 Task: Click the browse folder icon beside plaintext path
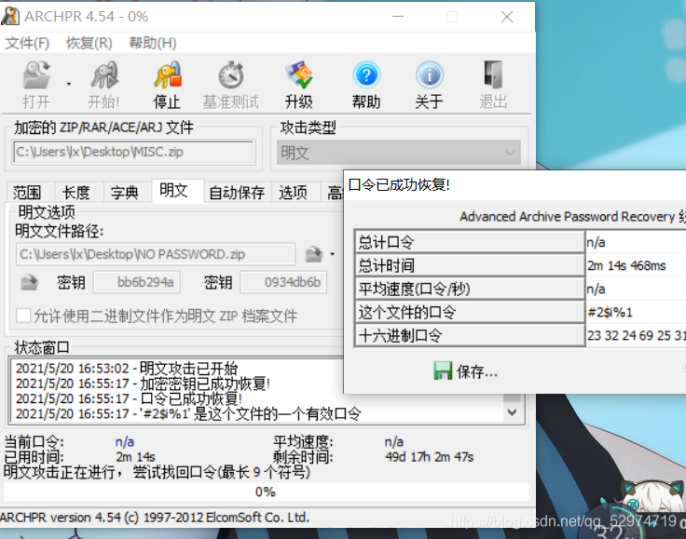point(314,254)
